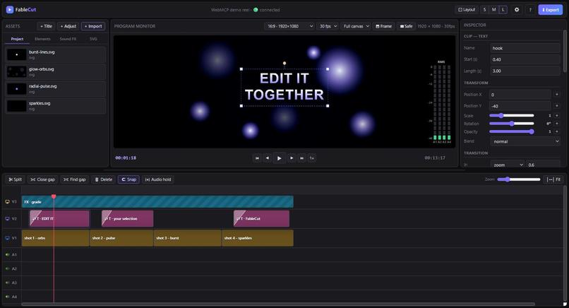This screenshot has width=569, height=308.
Task: Toggle Snap on the timeline
Action: 128,179
